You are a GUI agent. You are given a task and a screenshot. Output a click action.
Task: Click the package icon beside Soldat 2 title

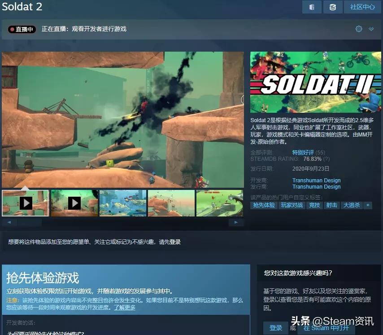click(312, 7)
